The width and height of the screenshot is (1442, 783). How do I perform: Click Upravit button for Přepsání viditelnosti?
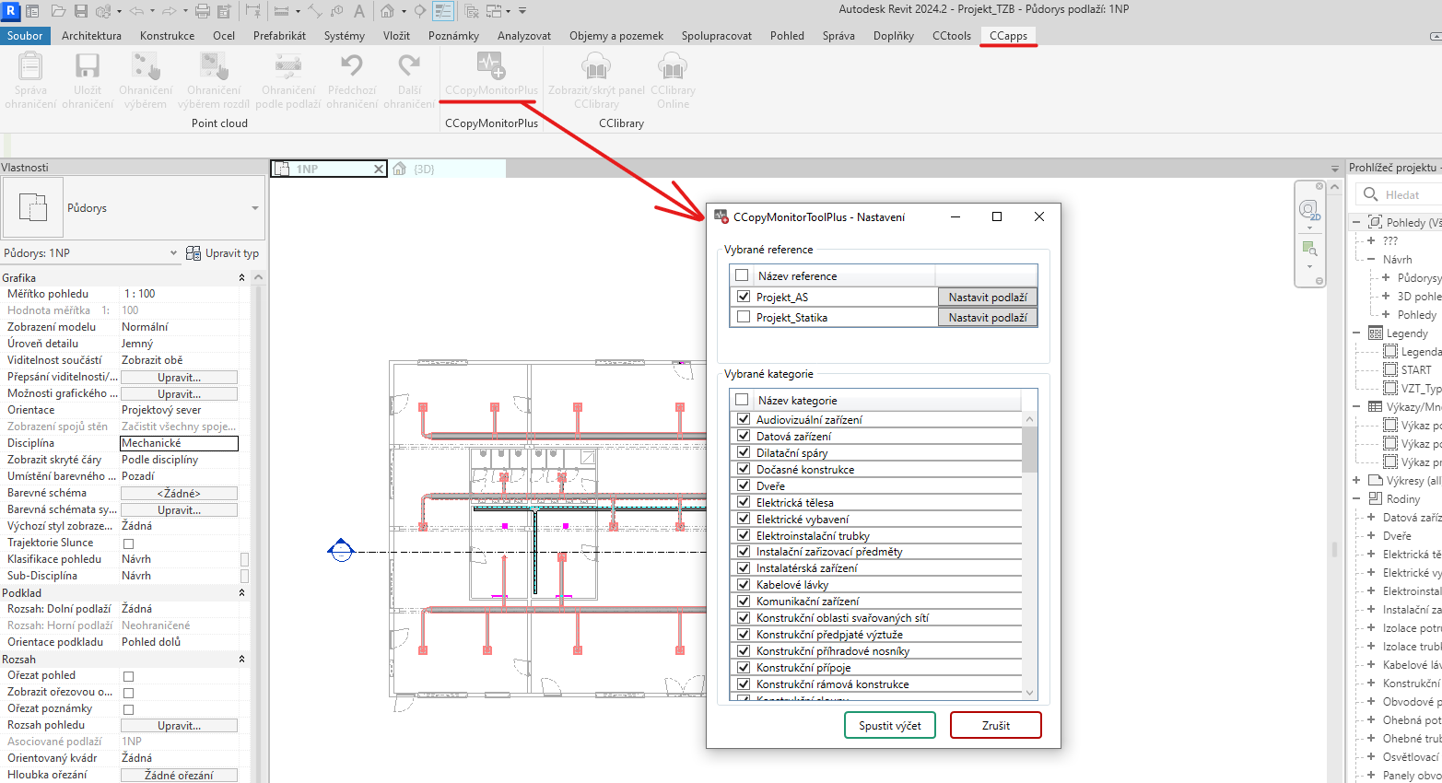pyautogui.click(x=179, y=378)
